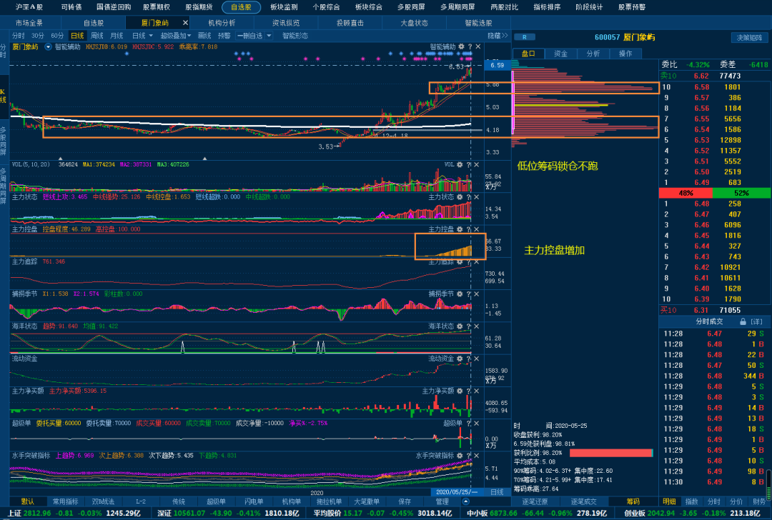Click the lock icon beside 分时成交
The width and height of the screenshot is (772, 520).
(743, 321)
